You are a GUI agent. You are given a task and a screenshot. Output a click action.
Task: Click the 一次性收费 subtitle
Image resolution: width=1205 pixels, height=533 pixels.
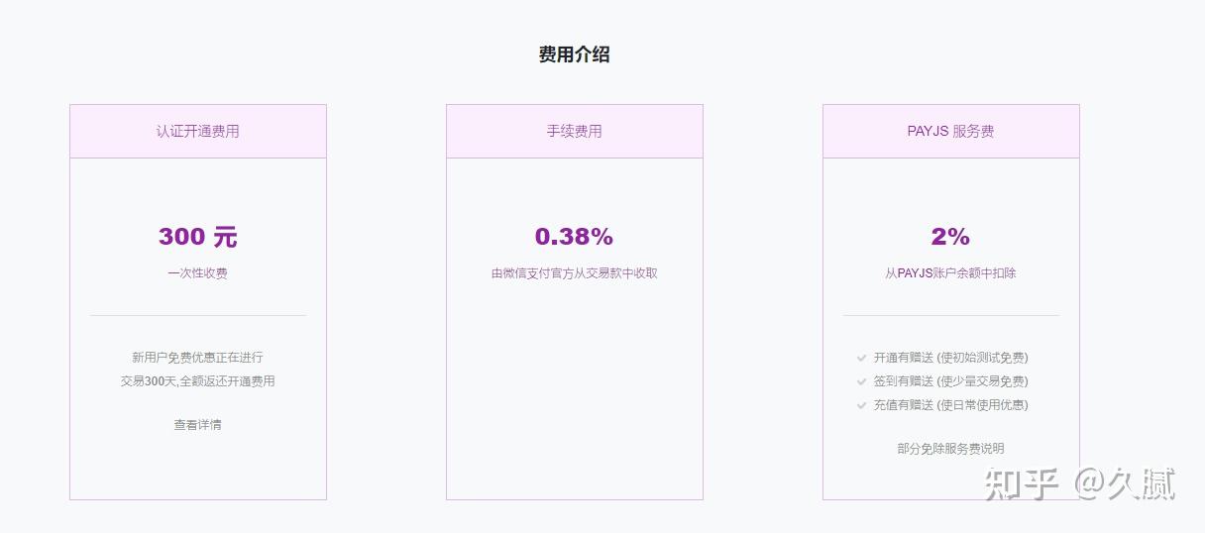[198, 273]
